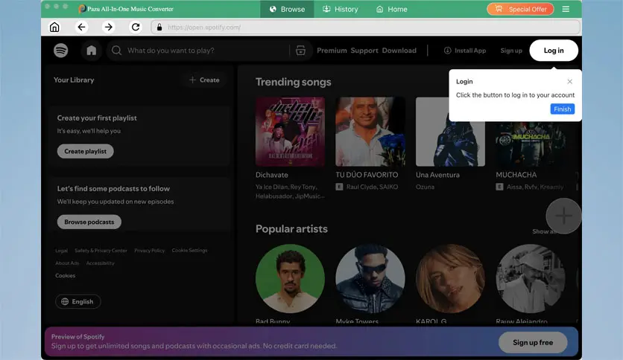
Task: Go to the Home tab
Action: pyautogui.click(x=392, y=9)
